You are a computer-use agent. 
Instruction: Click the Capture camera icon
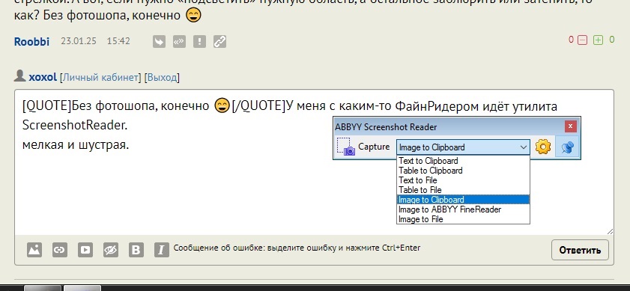[x=345, y=147]
